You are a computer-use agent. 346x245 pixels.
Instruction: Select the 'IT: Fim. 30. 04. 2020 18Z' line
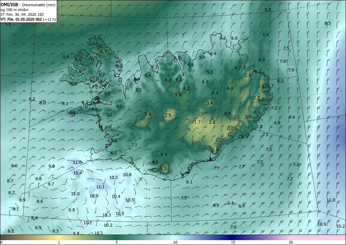coord(22,15)
